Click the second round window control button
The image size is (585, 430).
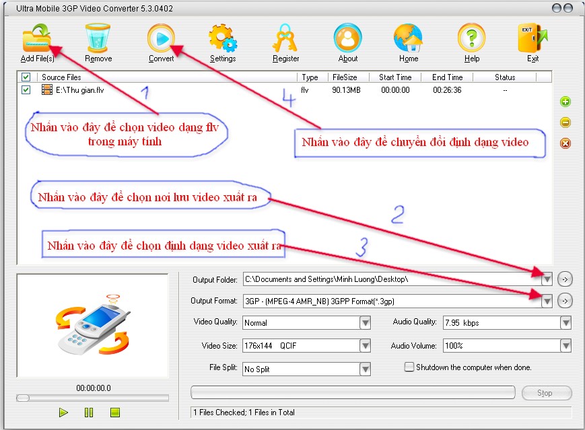click(x=568, y=8)
